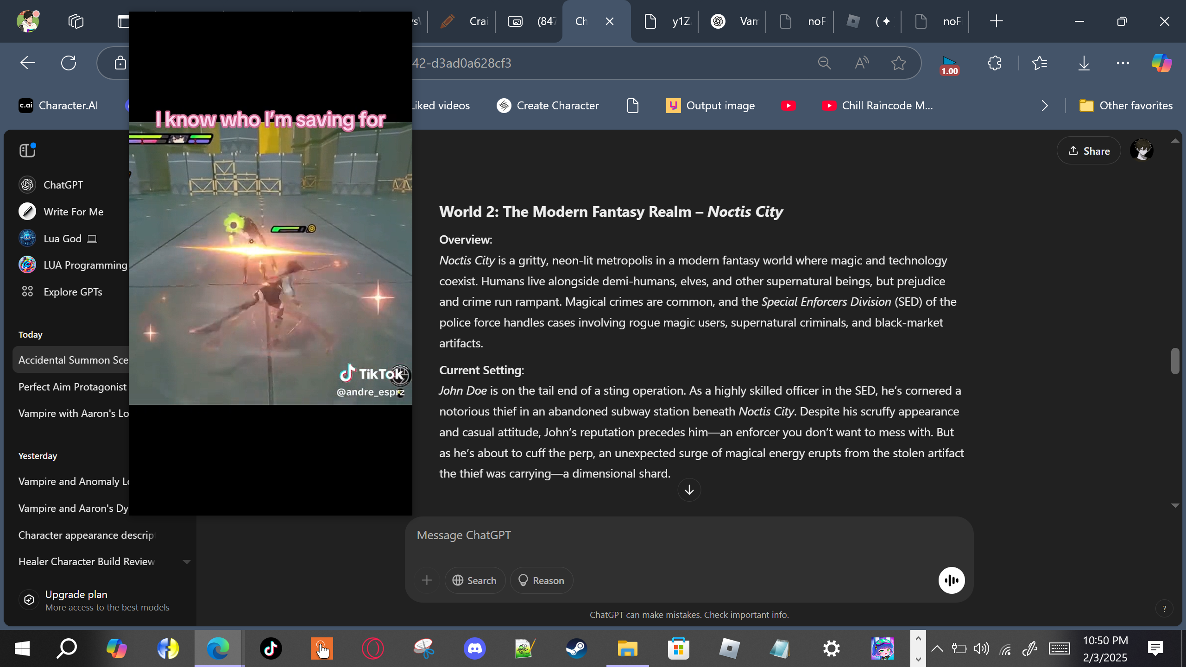Enable the Reason tool in composer
The image size is (1186, 667).
click(x=542, y=580)
